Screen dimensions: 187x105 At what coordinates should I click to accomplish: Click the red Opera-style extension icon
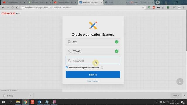pyautogui.click(x=154, y=8)
